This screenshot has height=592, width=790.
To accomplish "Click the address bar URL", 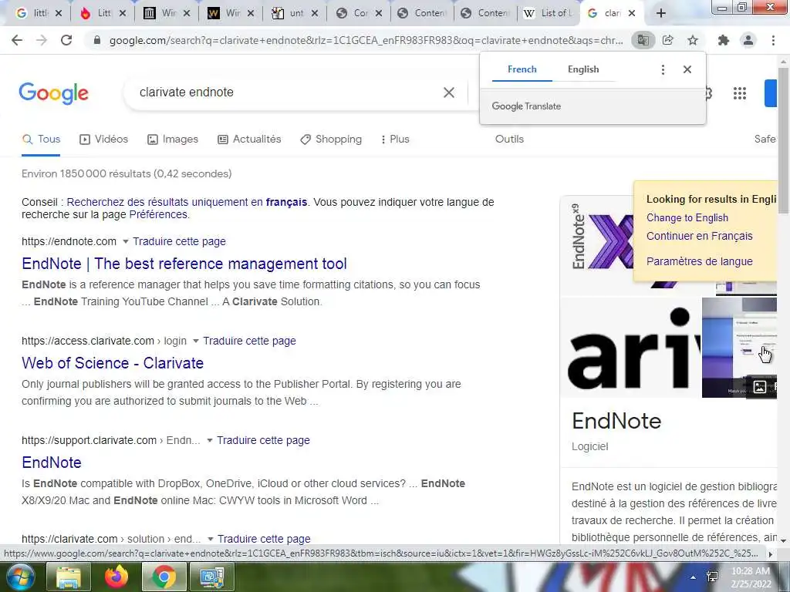I will tap(366, 40).
